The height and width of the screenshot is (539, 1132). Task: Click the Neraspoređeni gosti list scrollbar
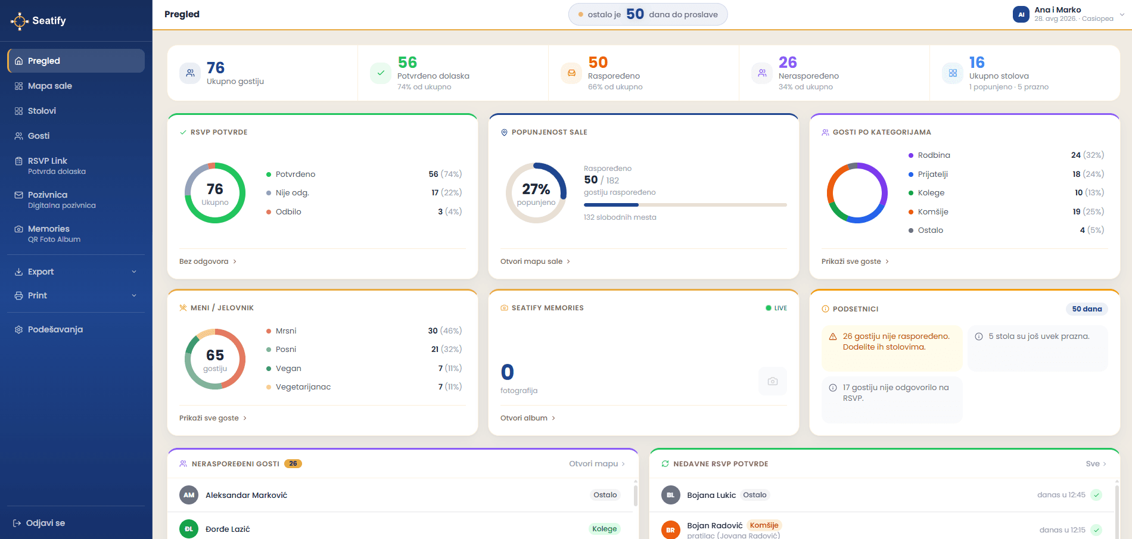635,496
